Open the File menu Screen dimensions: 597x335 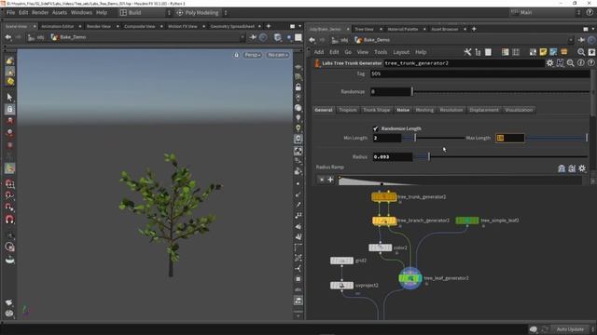[10, 12]
